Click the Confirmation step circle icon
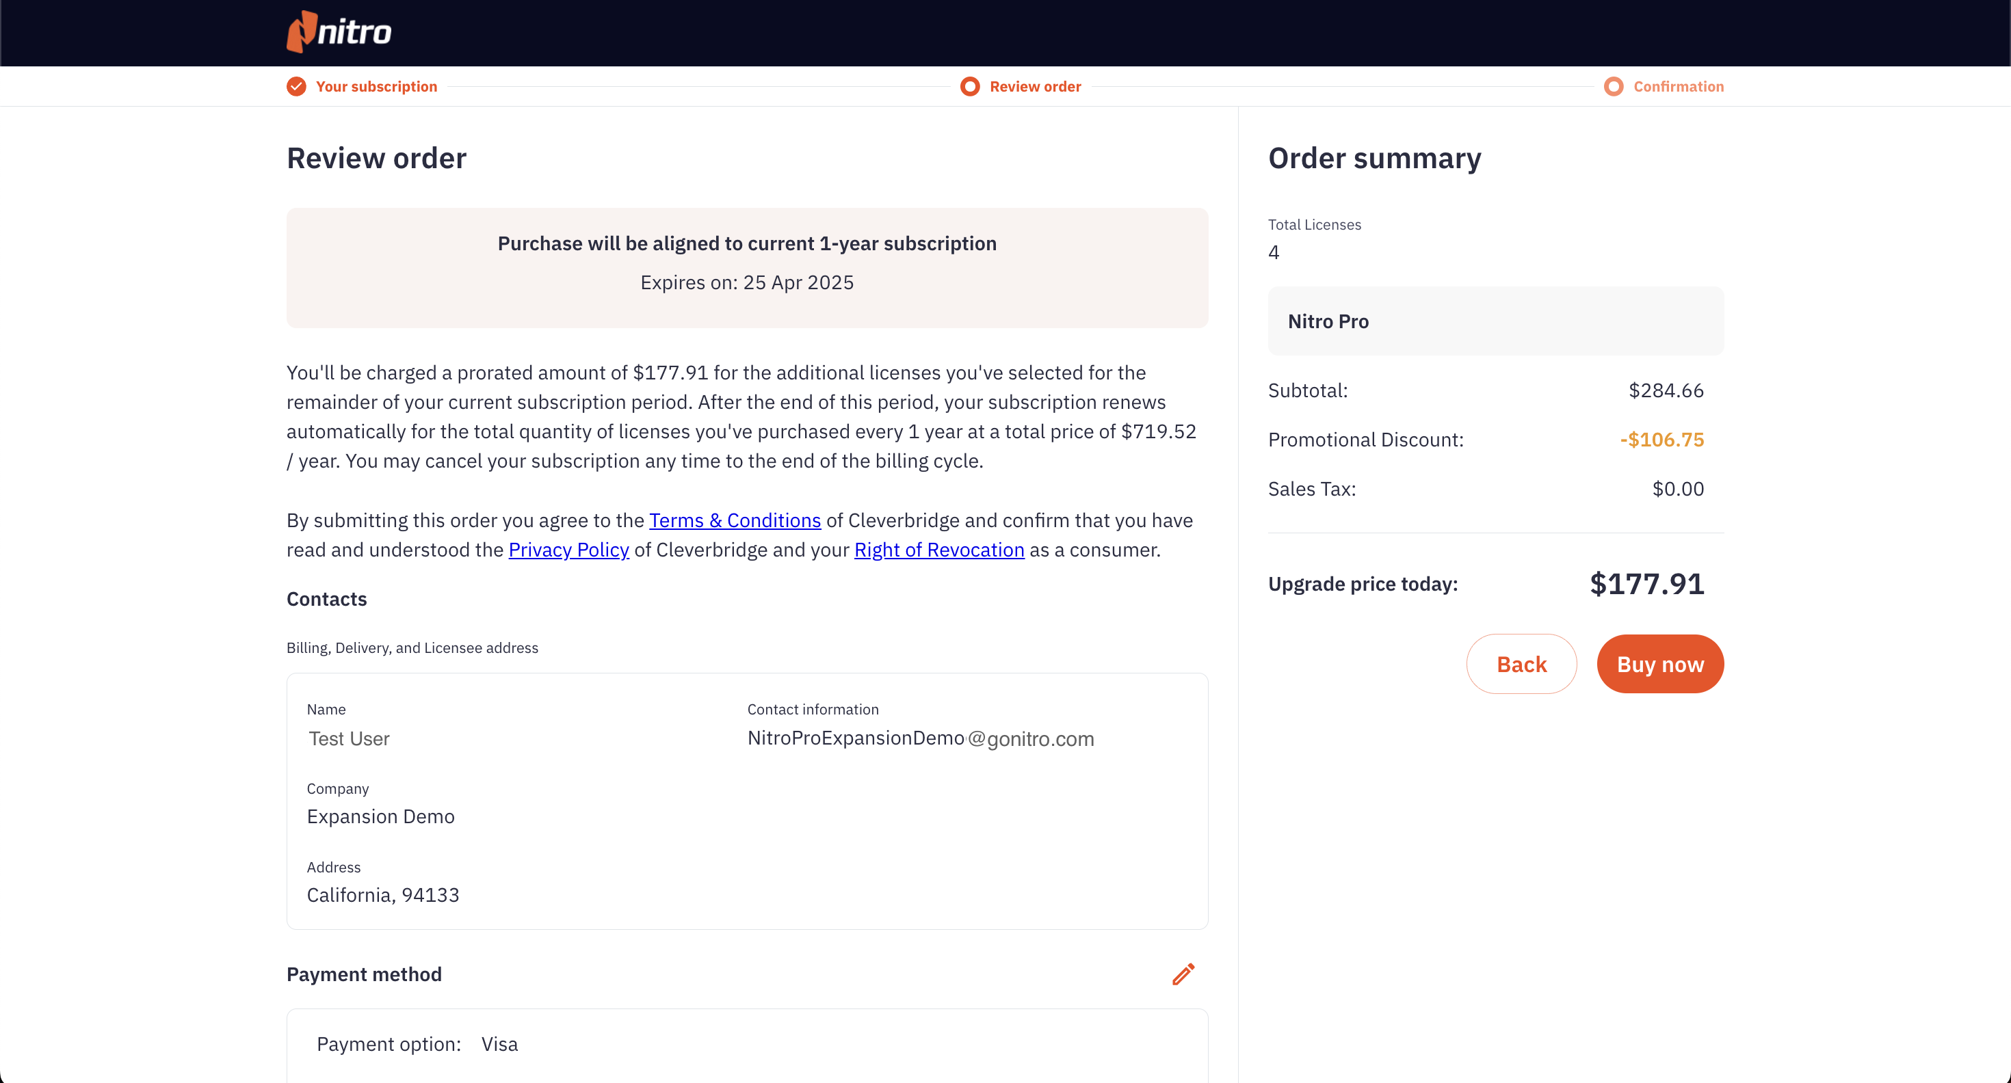Screen dimensions: 2011x1083 [x=1613, y=87]
